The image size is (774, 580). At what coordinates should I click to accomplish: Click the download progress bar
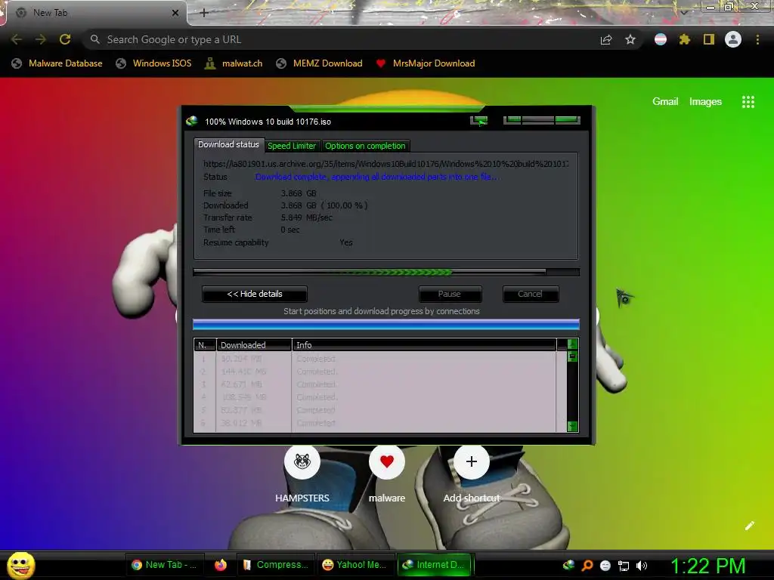tap(386, 272)
